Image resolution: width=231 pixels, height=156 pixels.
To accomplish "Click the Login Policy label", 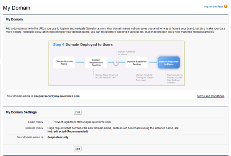I will [36, 122].
